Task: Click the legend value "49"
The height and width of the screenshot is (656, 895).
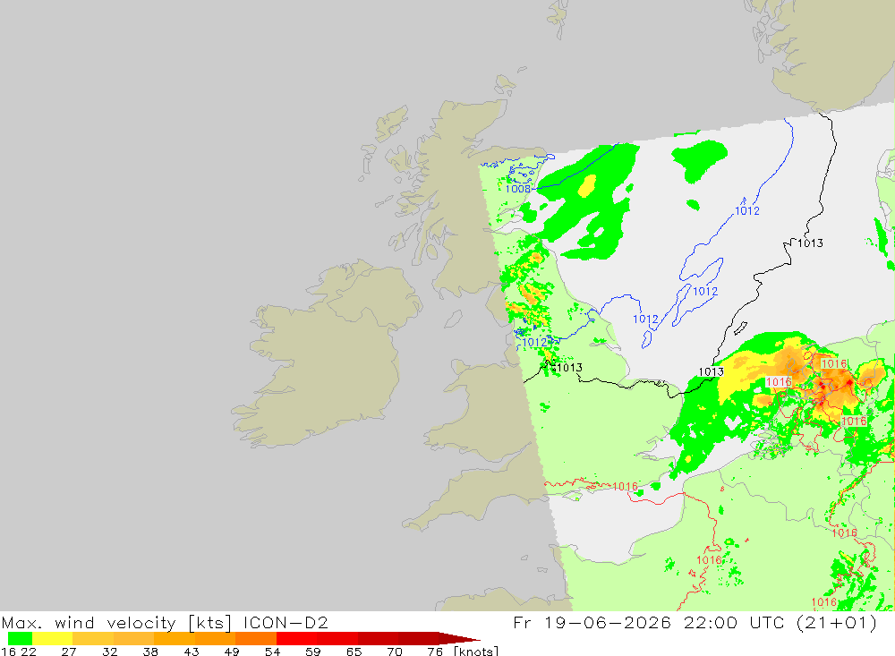Action: coord(232,652)
